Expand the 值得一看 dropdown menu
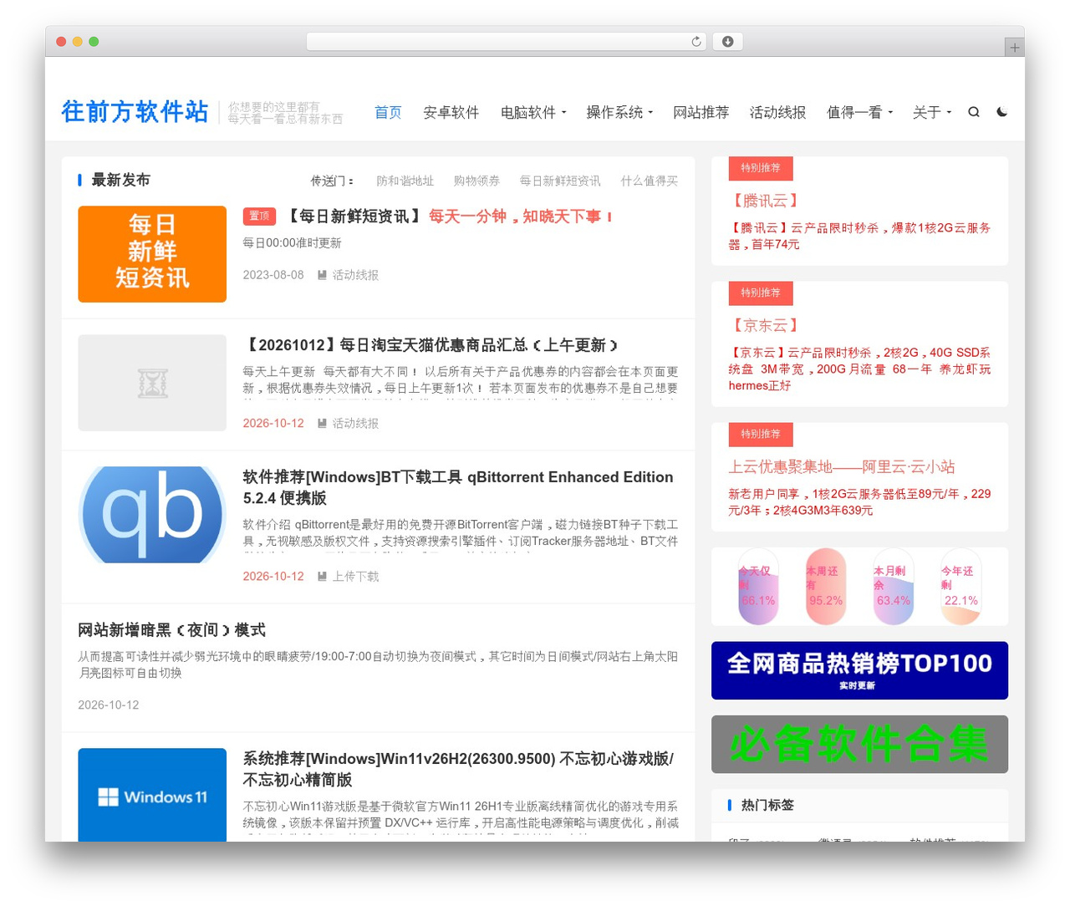Image resolution: width=1070 pixels, height=906 pixels. pyautogui.click(x=860, y=112)
